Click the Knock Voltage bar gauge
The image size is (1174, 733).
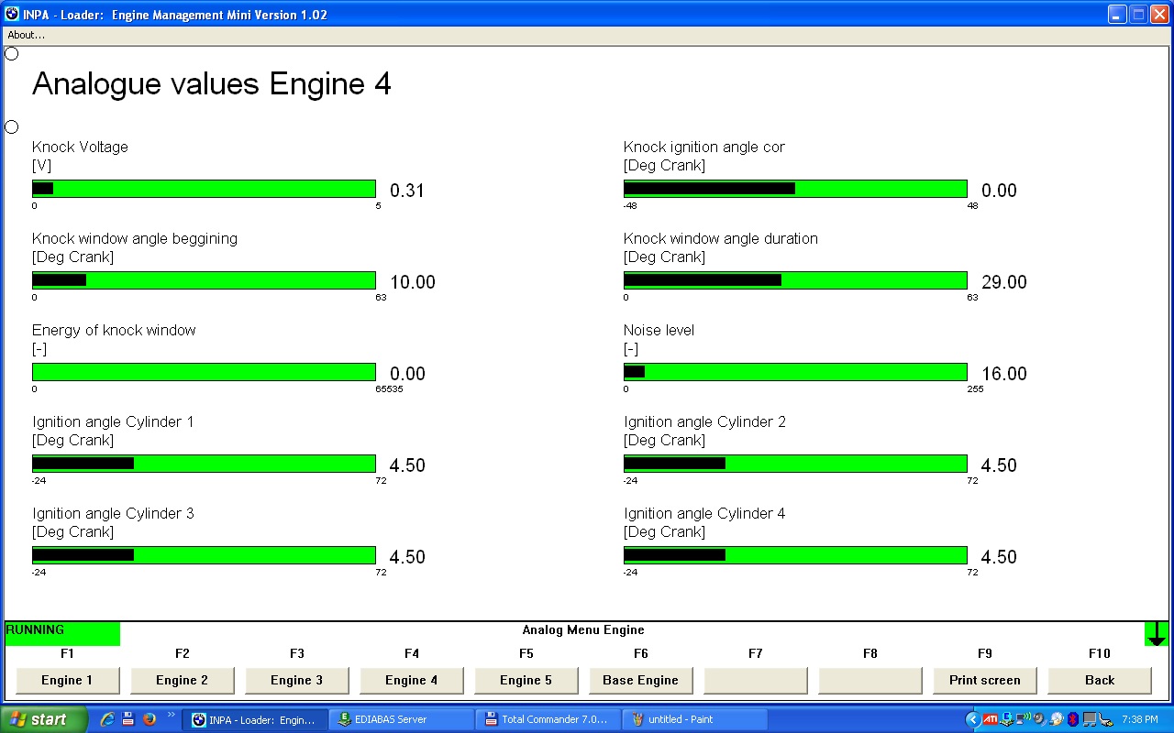point(204,189)
